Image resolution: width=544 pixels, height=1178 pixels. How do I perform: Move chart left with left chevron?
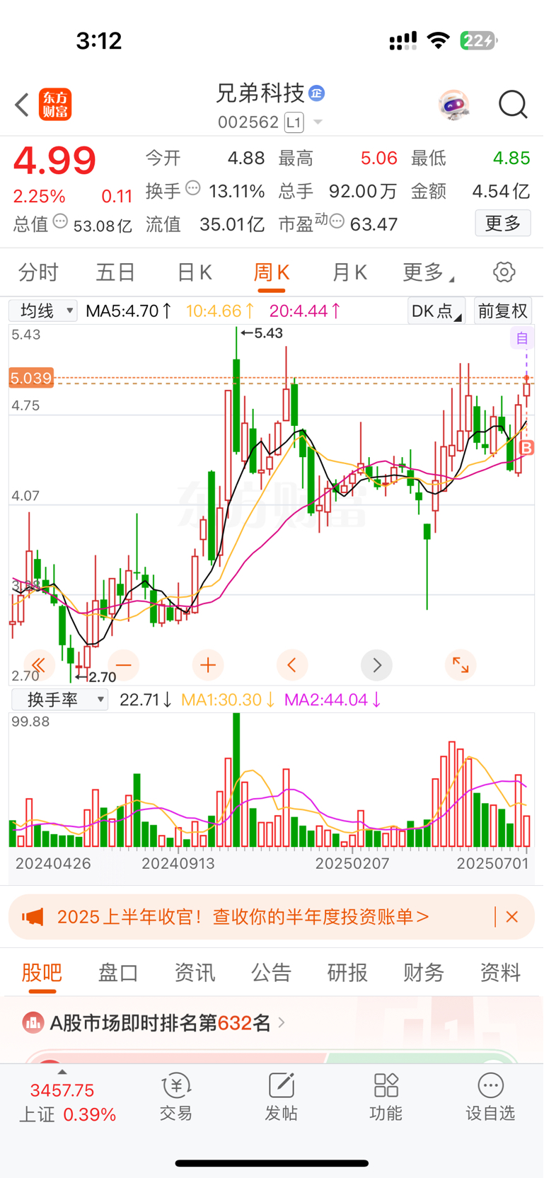point(292,665)
